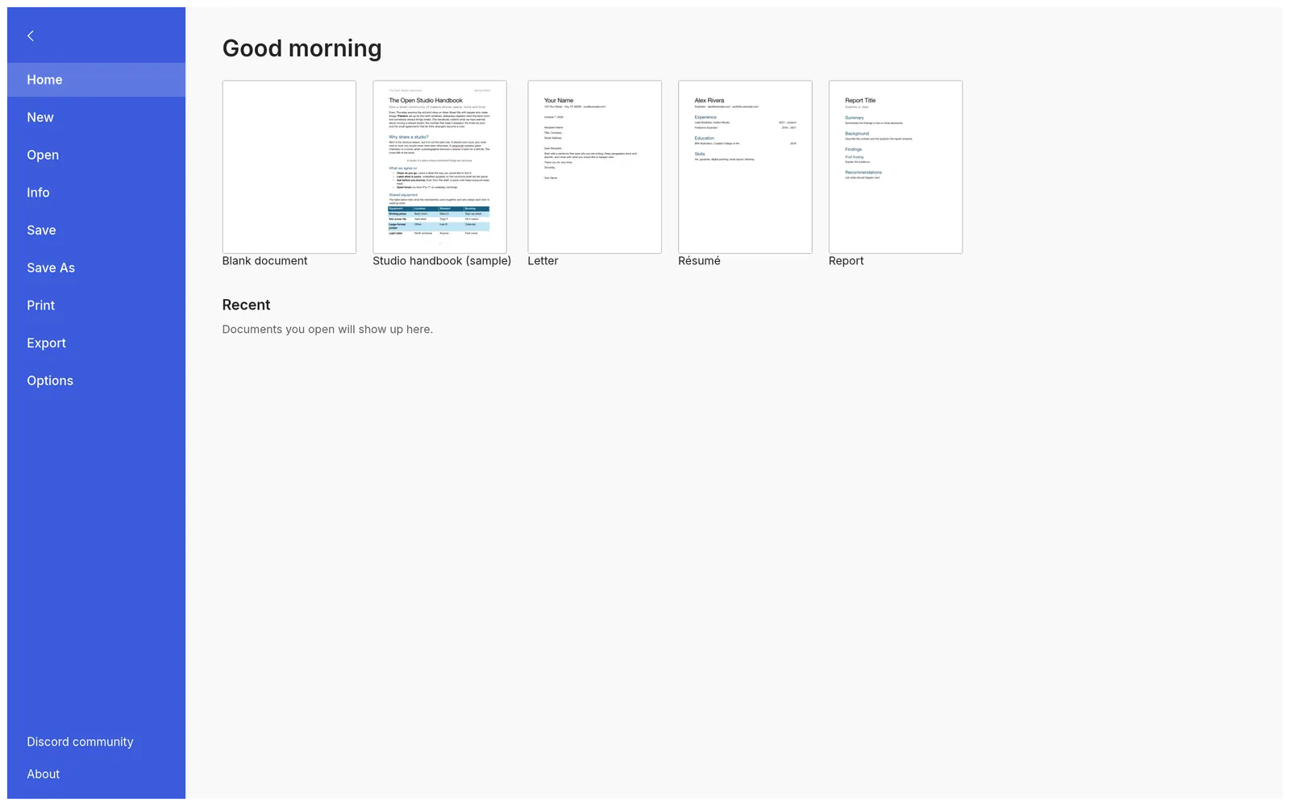Open Options from the sidebar
This screenshot has height=806, width=1290.
click(x=96, y=380)
